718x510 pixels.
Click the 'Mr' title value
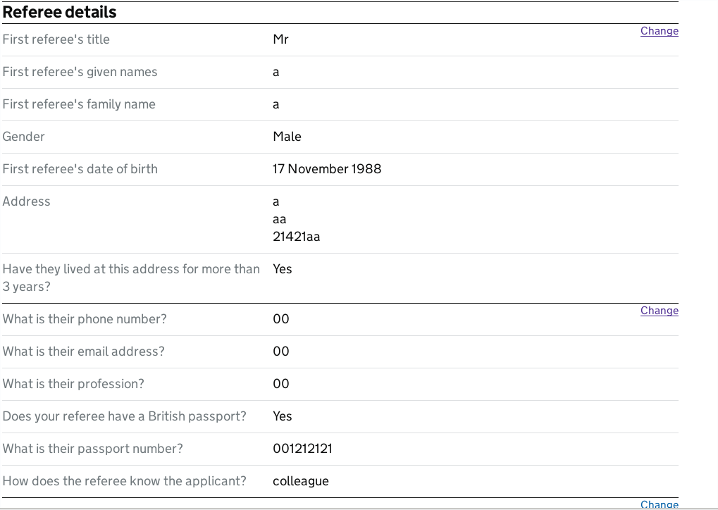tap(280, 39)
